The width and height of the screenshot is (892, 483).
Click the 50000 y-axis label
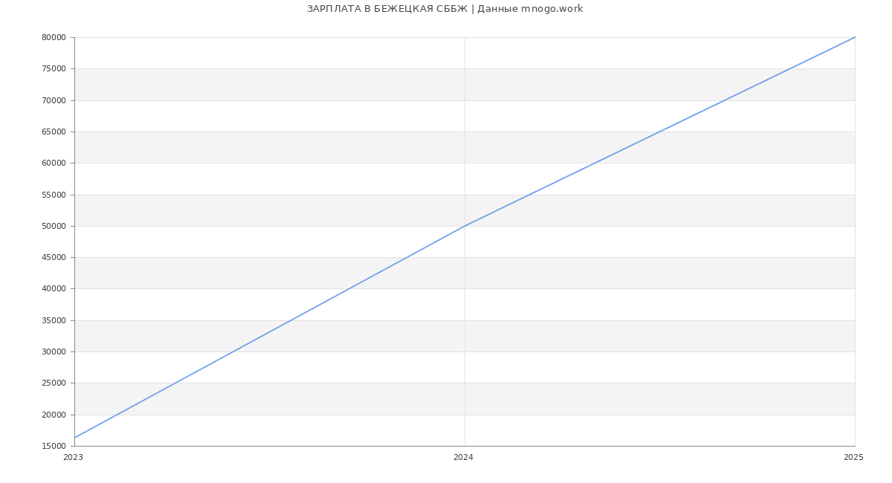pyautogui.click(x=54, y=227)
